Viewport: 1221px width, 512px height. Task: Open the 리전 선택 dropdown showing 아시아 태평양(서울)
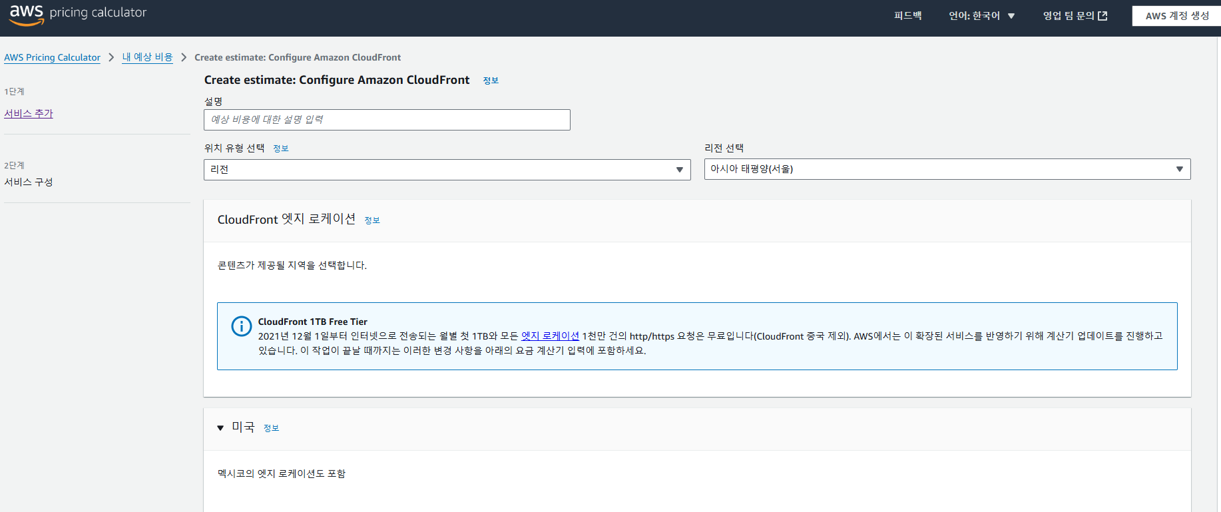click(x=947, y=169)
